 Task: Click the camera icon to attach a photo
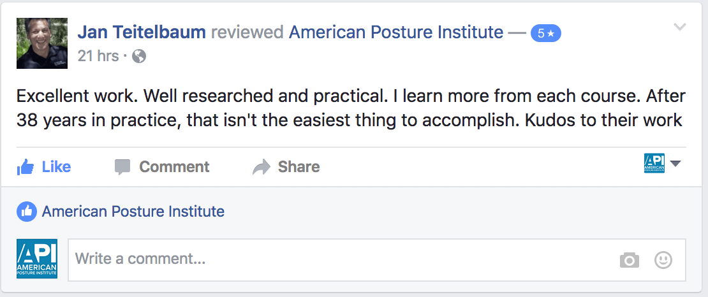click(629, 260)
